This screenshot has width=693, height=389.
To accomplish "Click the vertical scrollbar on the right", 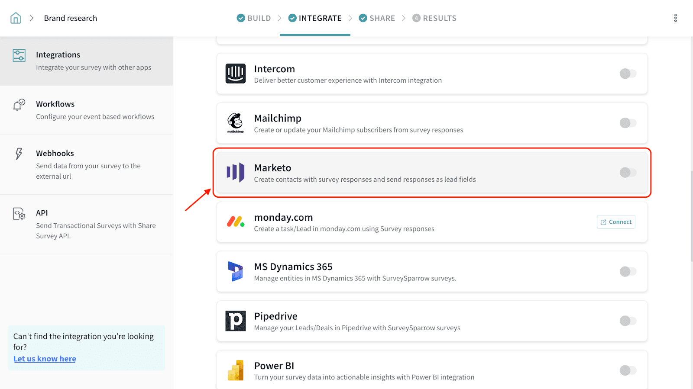I will 690,216.
